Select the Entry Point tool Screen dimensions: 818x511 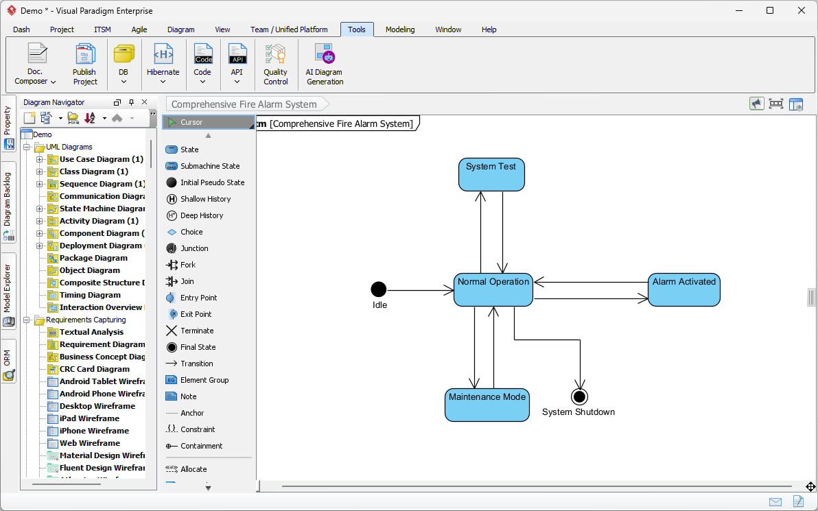(x=191, y=298)
